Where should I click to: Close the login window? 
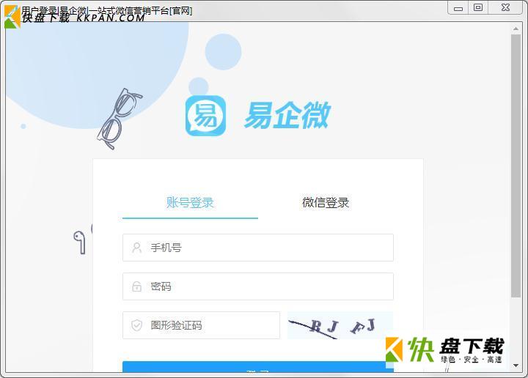click(505, 8)
